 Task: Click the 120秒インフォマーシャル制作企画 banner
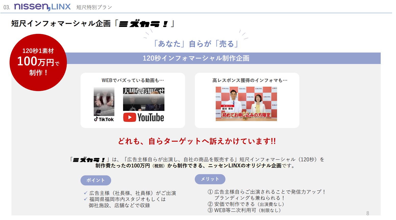(196, 58)
